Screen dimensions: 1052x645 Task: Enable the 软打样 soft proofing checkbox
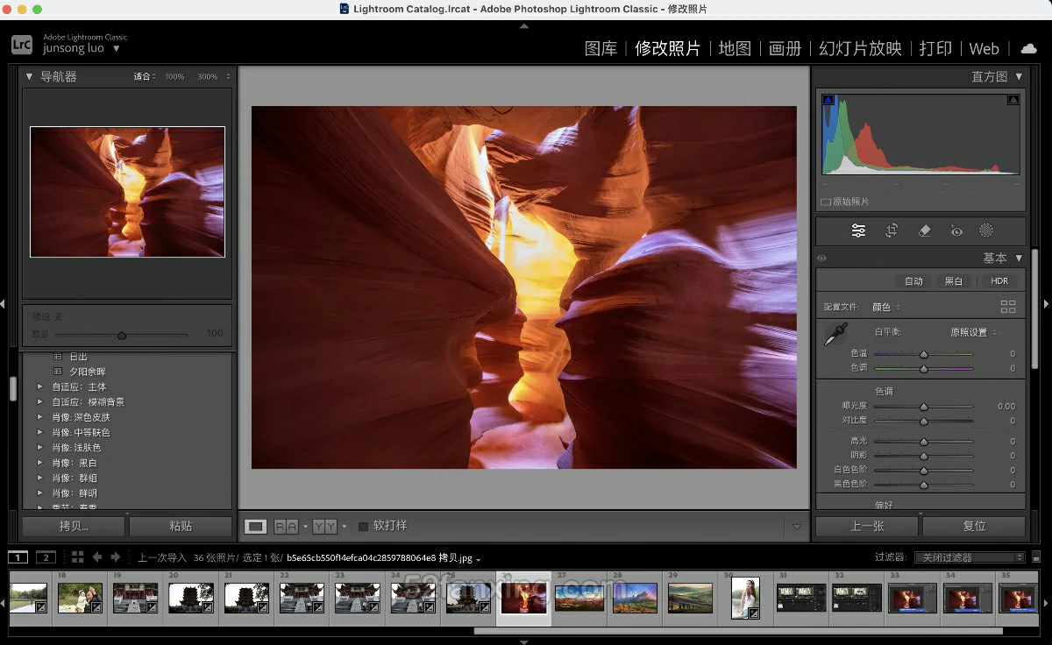pyautogui.click(x=363, y=527)
